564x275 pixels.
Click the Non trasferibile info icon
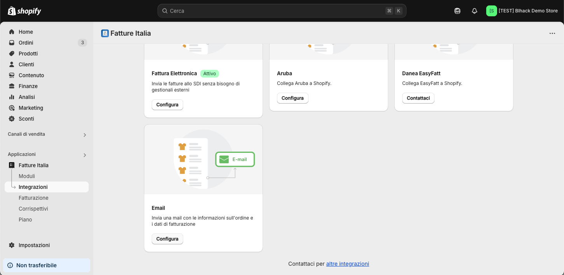click(10, 265)
